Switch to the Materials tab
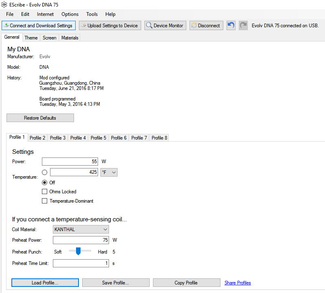The image size is (325, 293). pos(70,38)
